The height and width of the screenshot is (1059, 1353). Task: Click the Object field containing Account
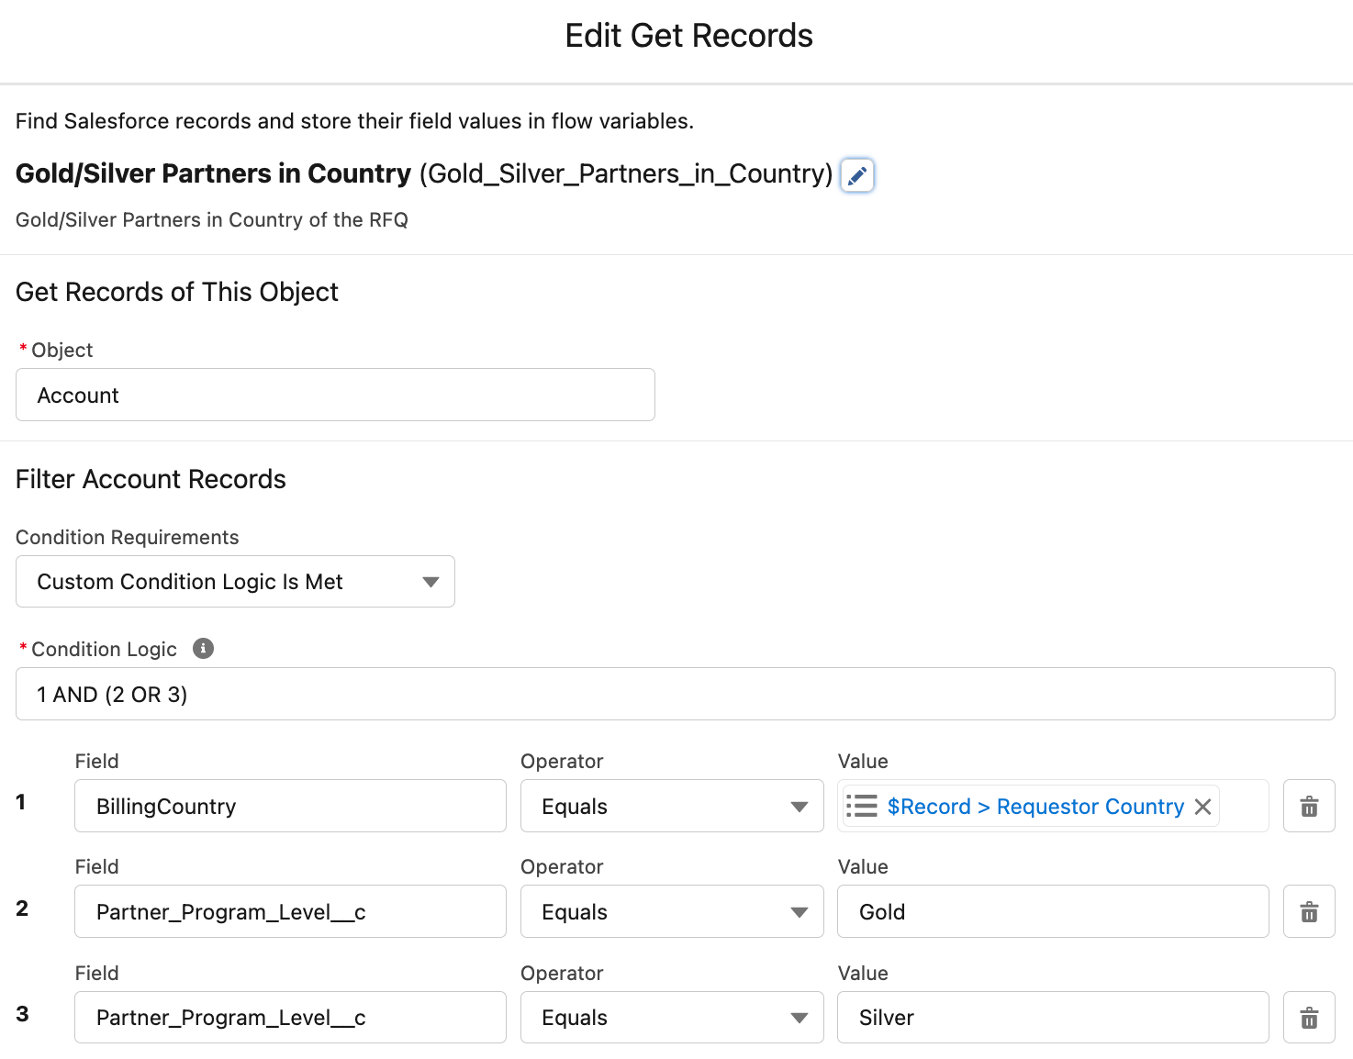[335, 396]
